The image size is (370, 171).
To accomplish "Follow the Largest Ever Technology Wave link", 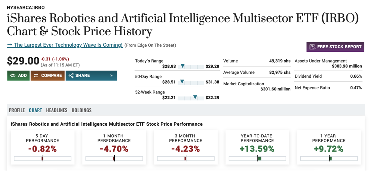I will point(65,45).
